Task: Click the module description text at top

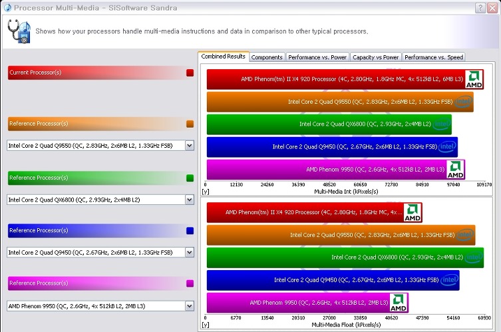Action: click(x=202, y=31)
